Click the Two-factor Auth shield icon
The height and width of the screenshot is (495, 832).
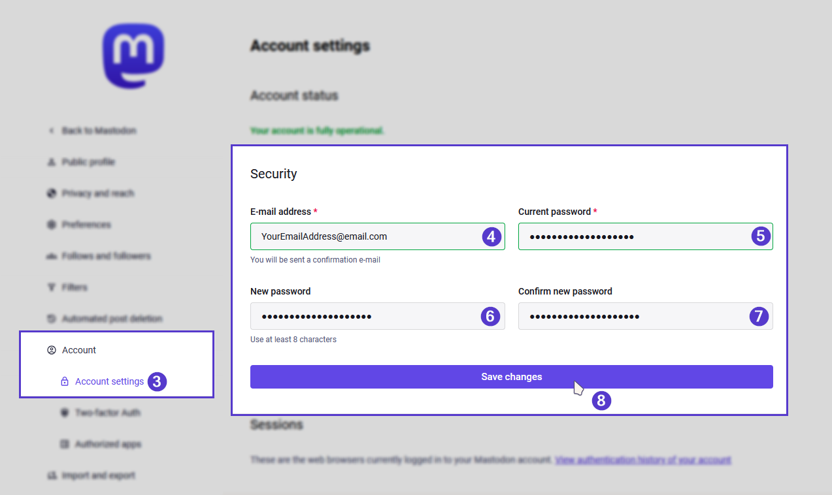click(x=64, y=413)
